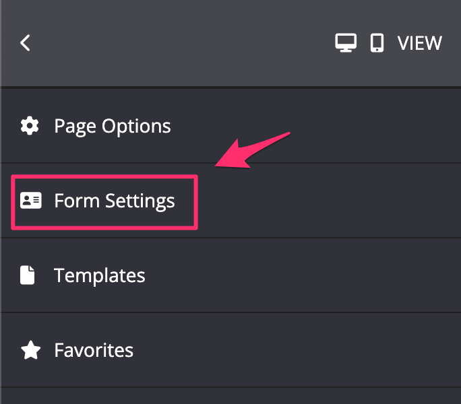
Task: Click the Favorites star icon
Action: point(30,350)
